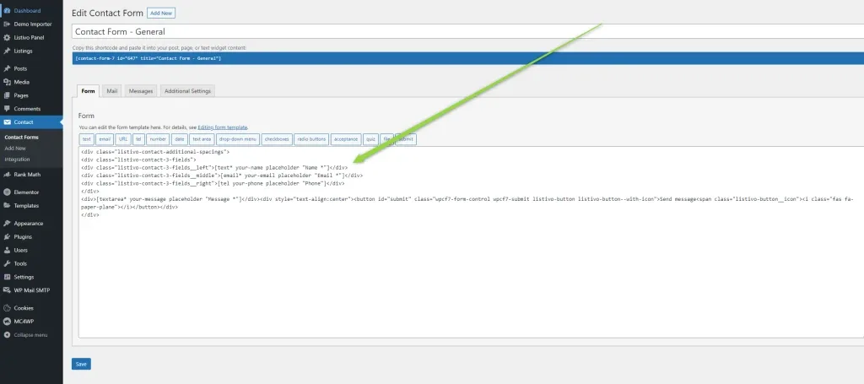Insert a radio buttons tag
The width and height of the screenshot is (864, 384).
[x=311, y=139]
